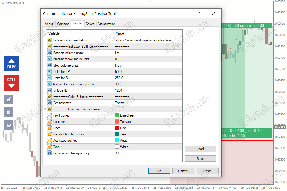Image resolution: width=287 pixels, height=191 pixels.
Task: Click the 0.62464 price marker on axis
Action: 280,127
